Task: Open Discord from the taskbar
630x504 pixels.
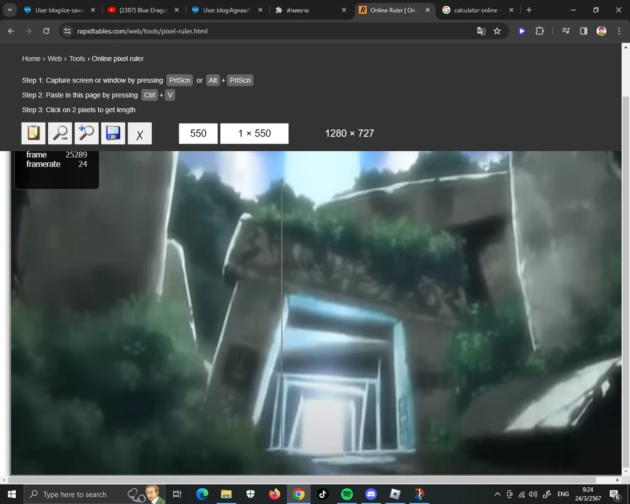Action: pos(371,494)
